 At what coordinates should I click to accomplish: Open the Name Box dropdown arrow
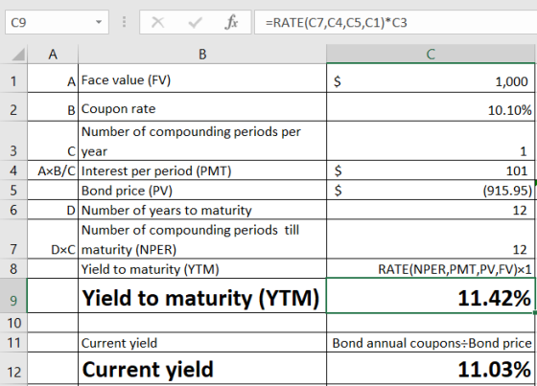coord(99,23)
